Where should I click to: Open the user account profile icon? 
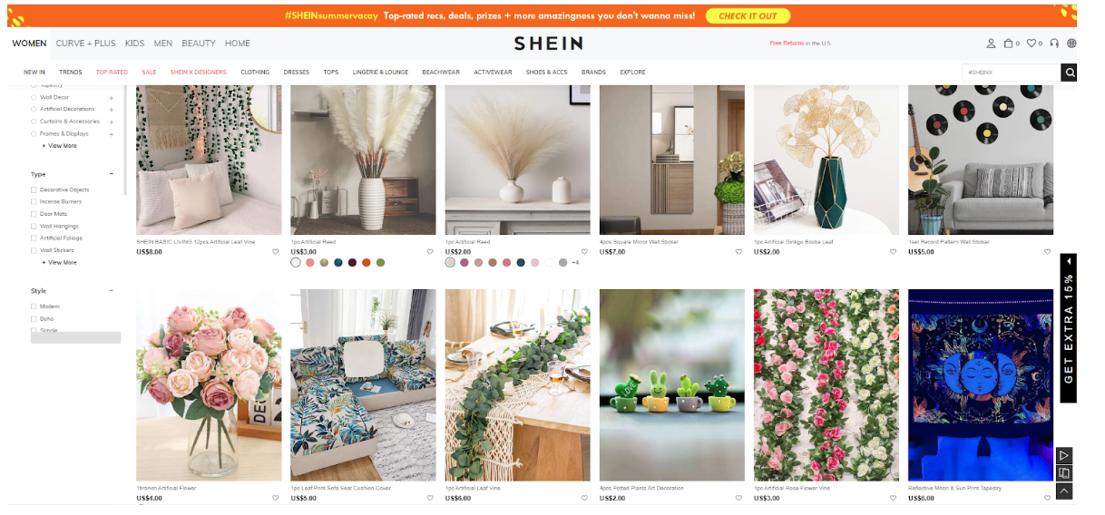pyautogui.click(x=991, y=44)
